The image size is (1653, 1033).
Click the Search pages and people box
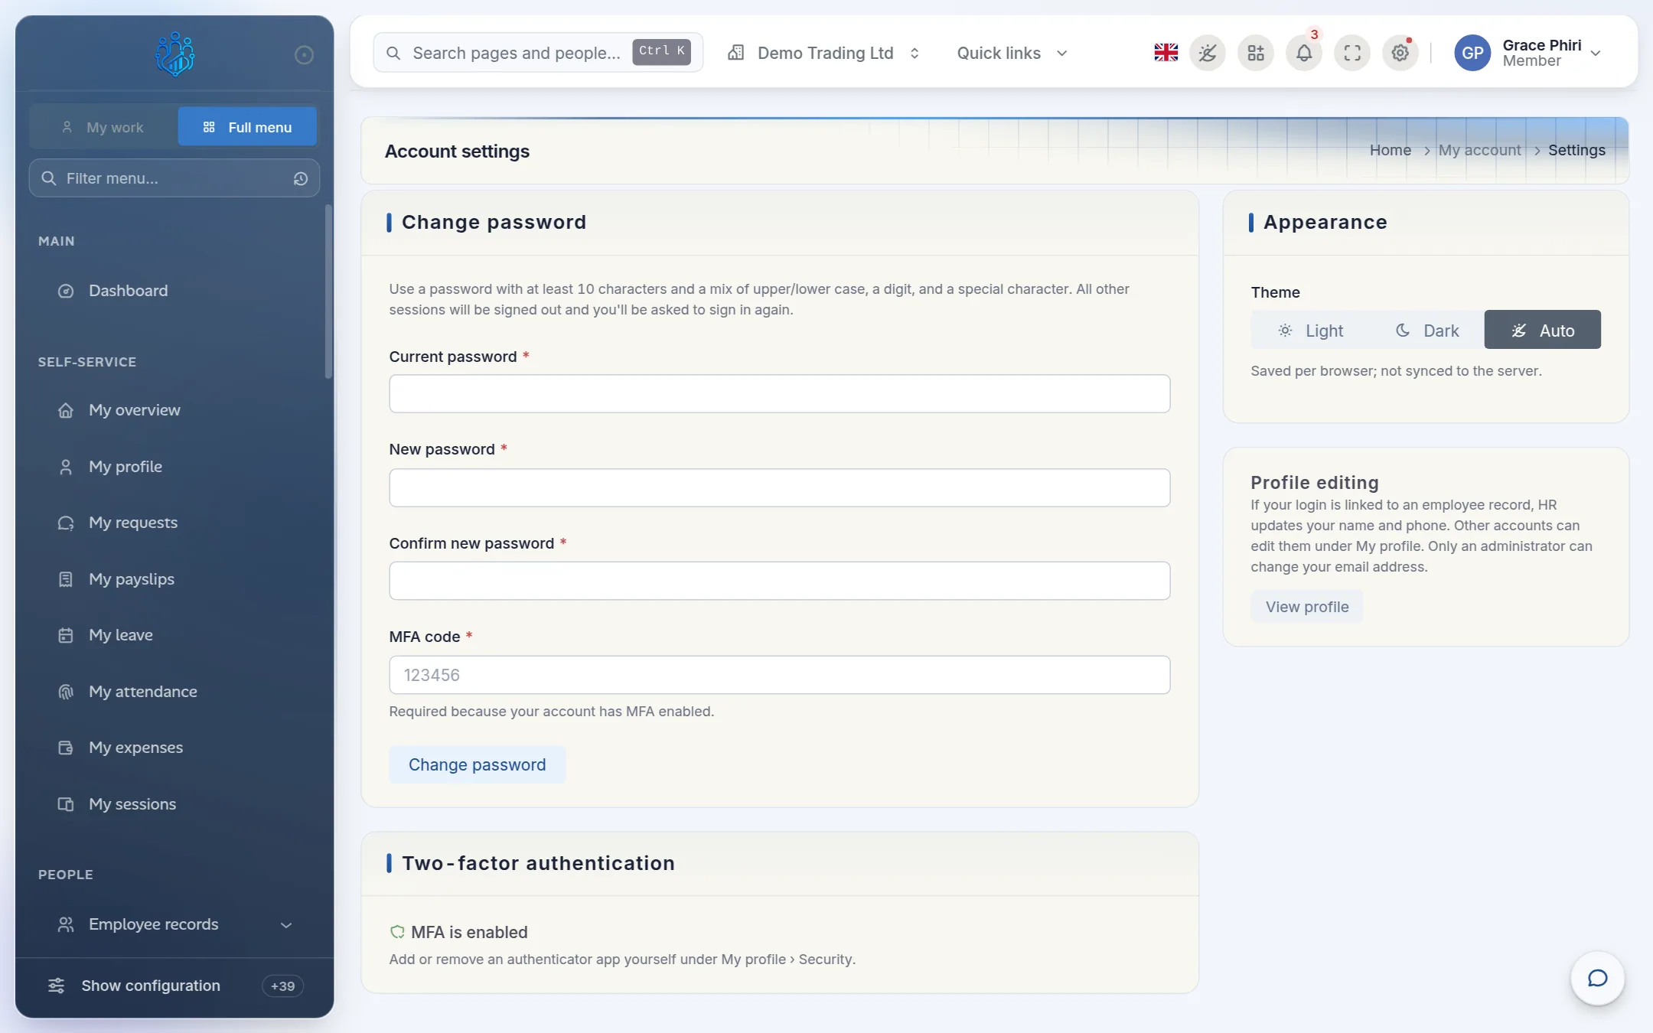click(538, 53)
